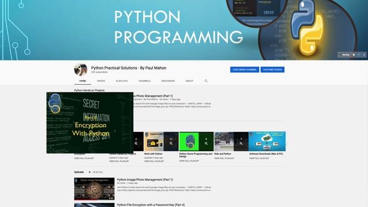Click 'Work with Python' playlist title
This screenshot has width=368, height=207.
click(x=153, y=154)
